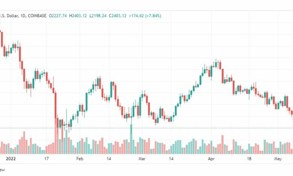Image resolution: width=293 pixels, height=176 pixels.
Task: Select the 18 April date label
Action: pyautogui.click(x=249, y=159)
